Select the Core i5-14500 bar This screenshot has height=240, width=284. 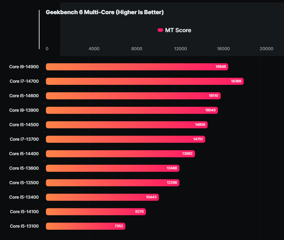pos(127,125)
